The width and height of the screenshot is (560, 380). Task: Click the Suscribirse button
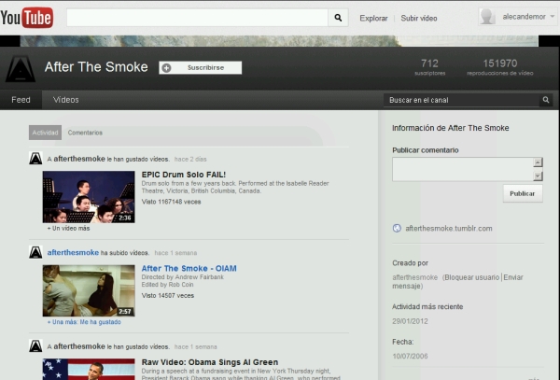[x=200, y=67]
